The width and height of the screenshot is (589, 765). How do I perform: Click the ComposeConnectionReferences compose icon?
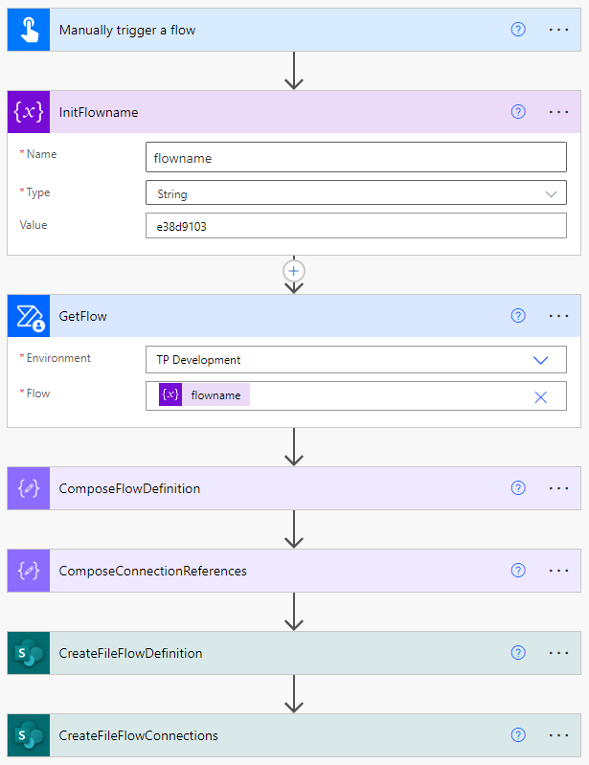coord(28,571)
